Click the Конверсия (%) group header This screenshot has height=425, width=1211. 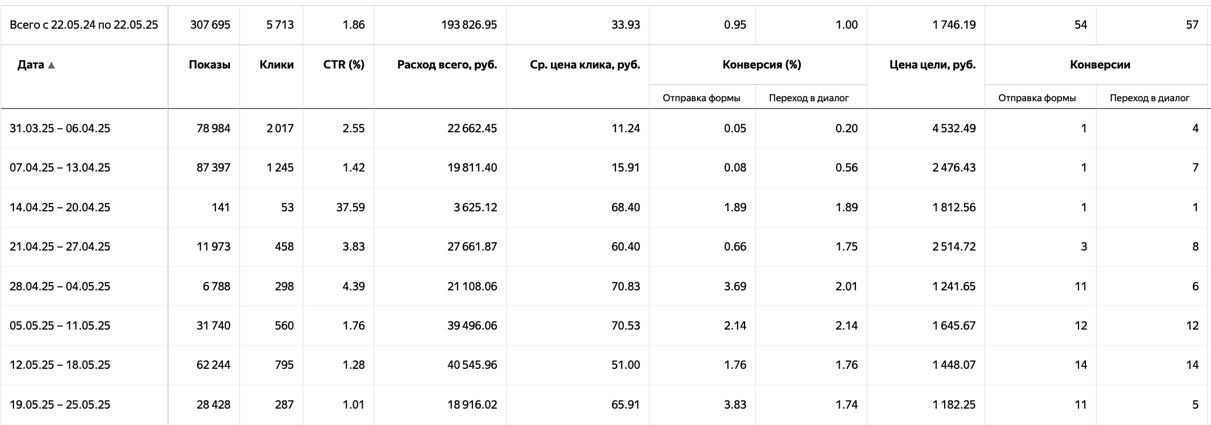[x=762, y=64]
